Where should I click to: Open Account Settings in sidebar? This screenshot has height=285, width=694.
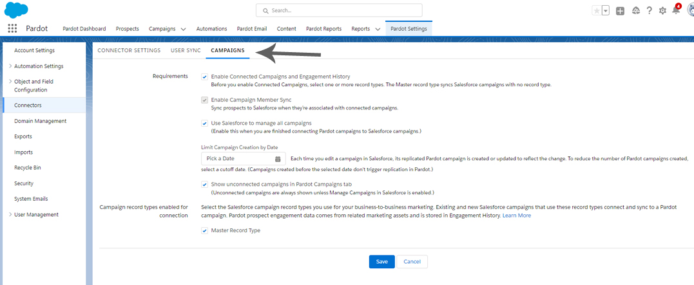35,50
